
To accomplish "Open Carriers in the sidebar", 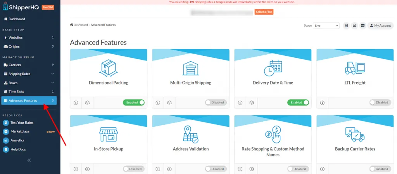I will point(29,65).
